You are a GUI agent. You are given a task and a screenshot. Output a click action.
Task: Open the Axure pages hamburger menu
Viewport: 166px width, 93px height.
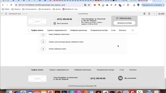click(x=6, y=14)
